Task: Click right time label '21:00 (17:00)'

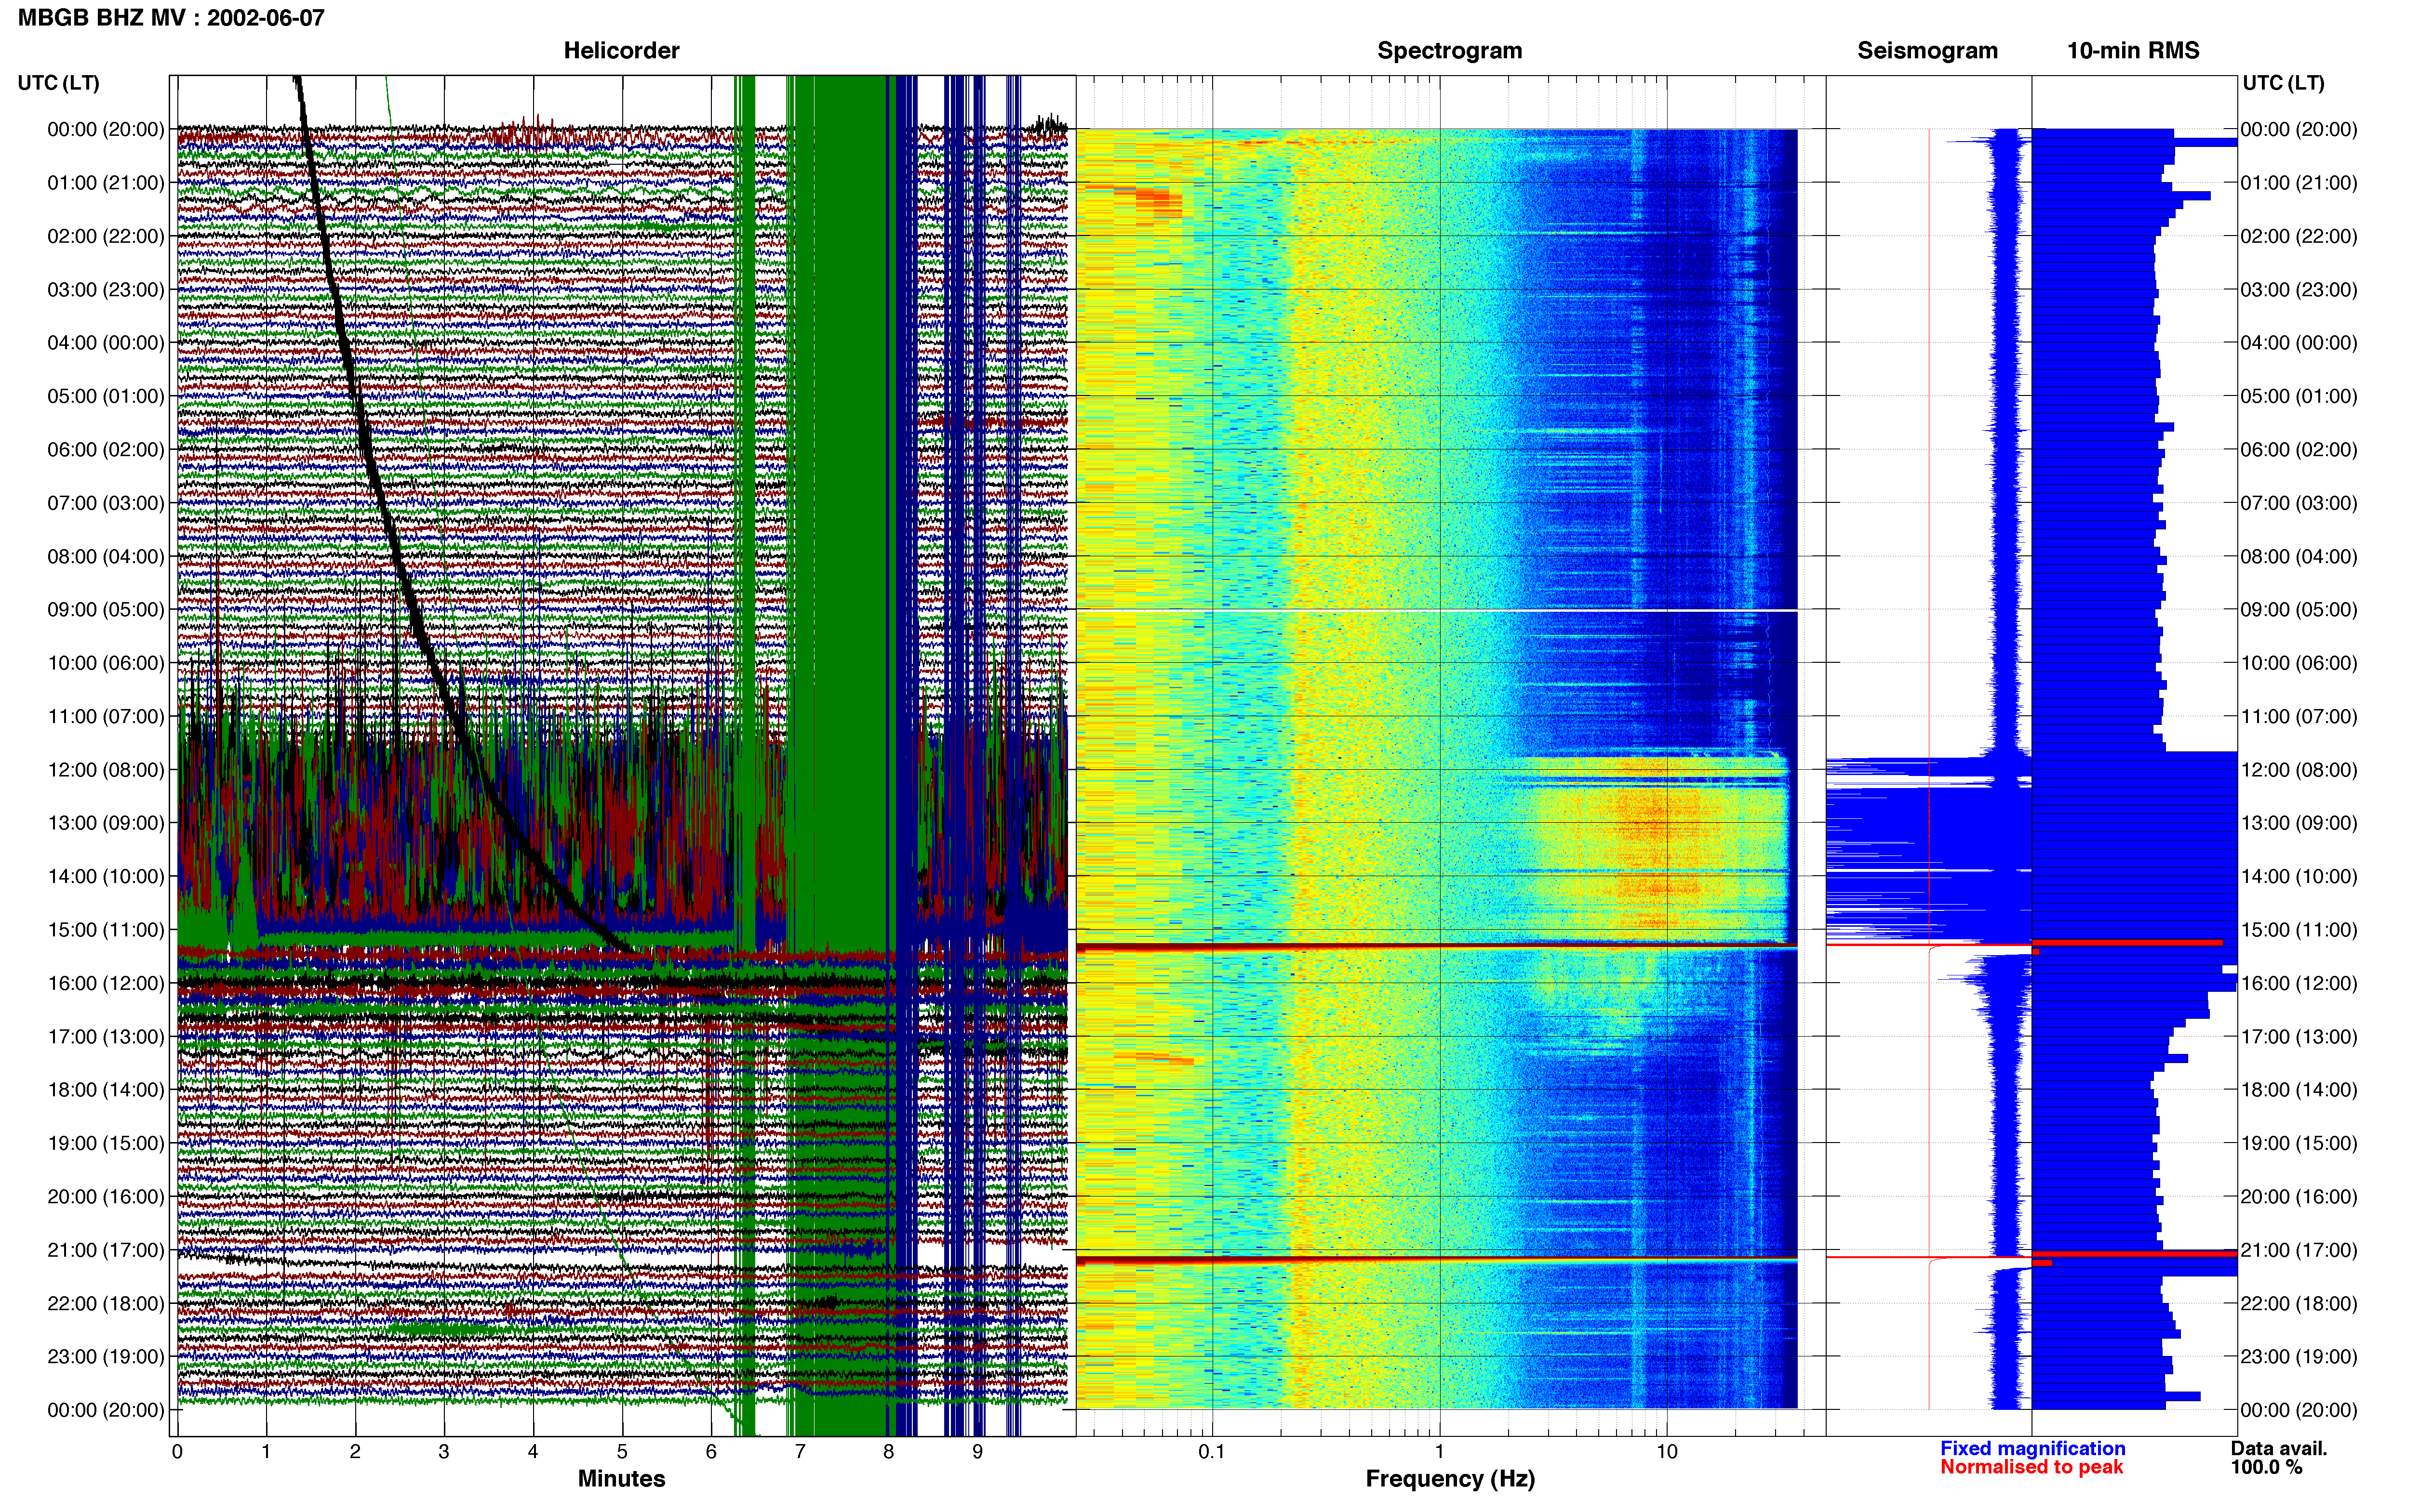Action: pos(2299,1250)
